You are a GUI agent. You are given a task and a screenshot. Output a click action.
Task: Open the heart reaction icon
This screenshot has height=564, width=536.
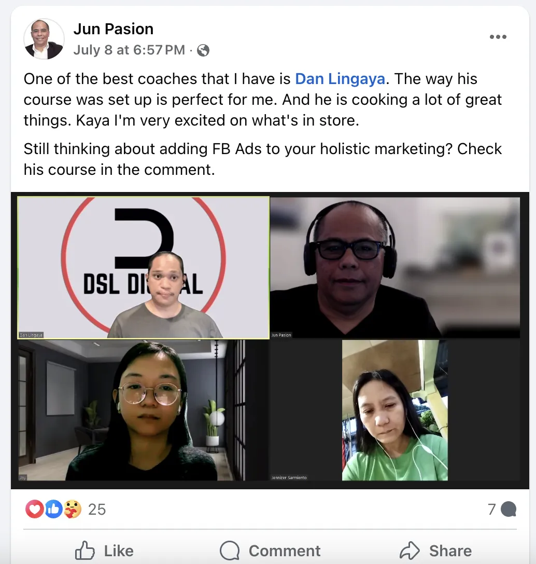(x=35, y=509)
